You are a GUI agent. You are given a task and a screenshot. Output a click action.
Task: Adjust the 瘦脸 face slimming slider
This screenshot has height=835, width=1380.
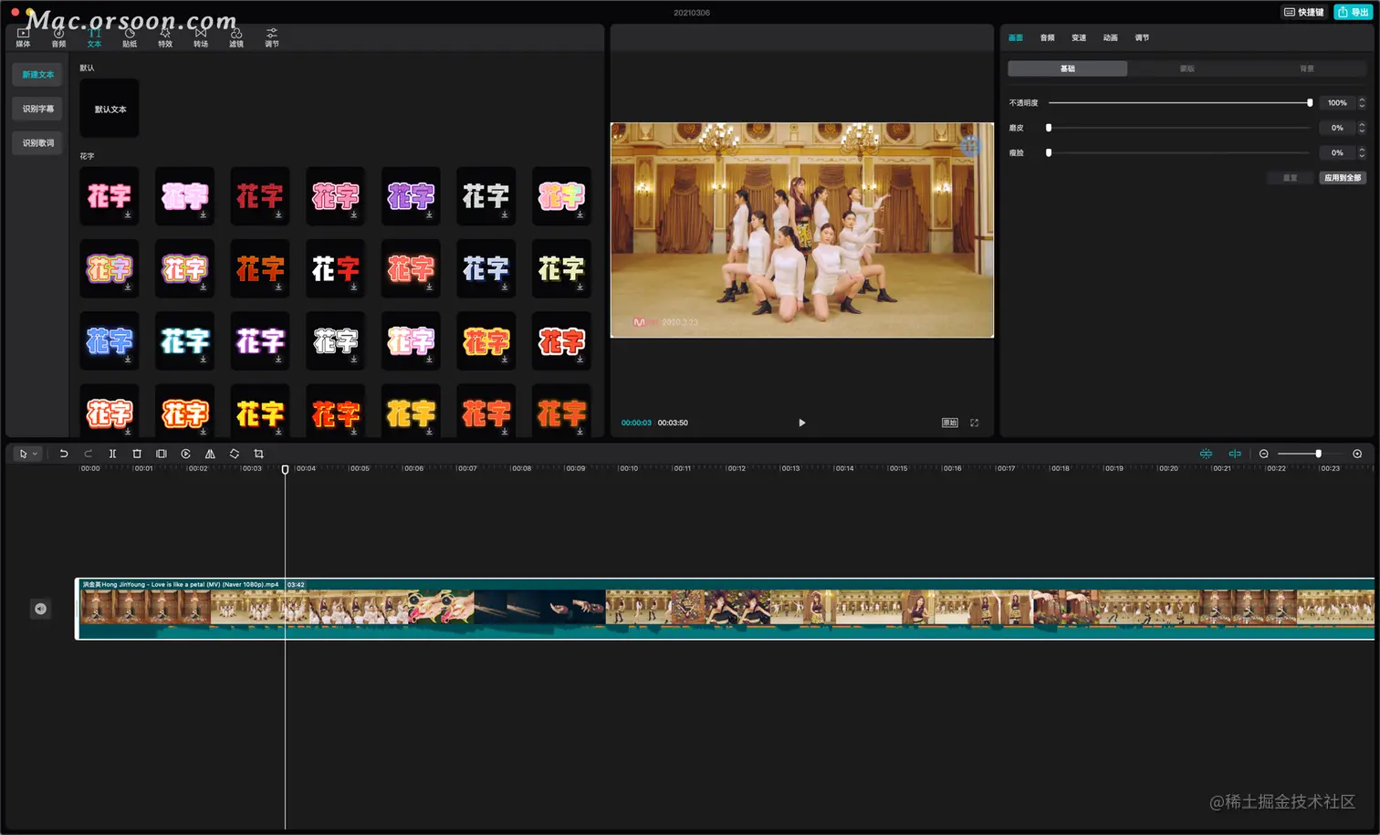[x=1179, y=152]
